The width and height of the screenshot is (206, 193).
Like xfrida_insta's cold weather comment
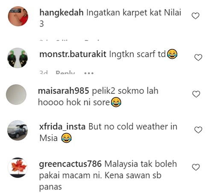tap(198, 130)
